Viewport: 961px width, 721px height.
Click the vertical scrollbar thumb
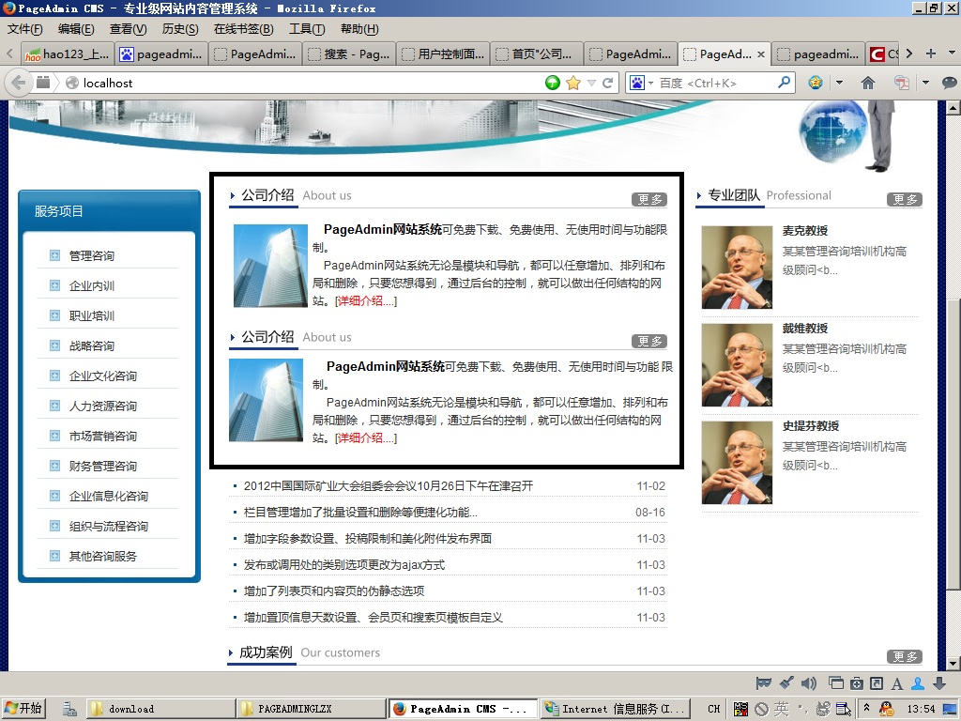953,444
